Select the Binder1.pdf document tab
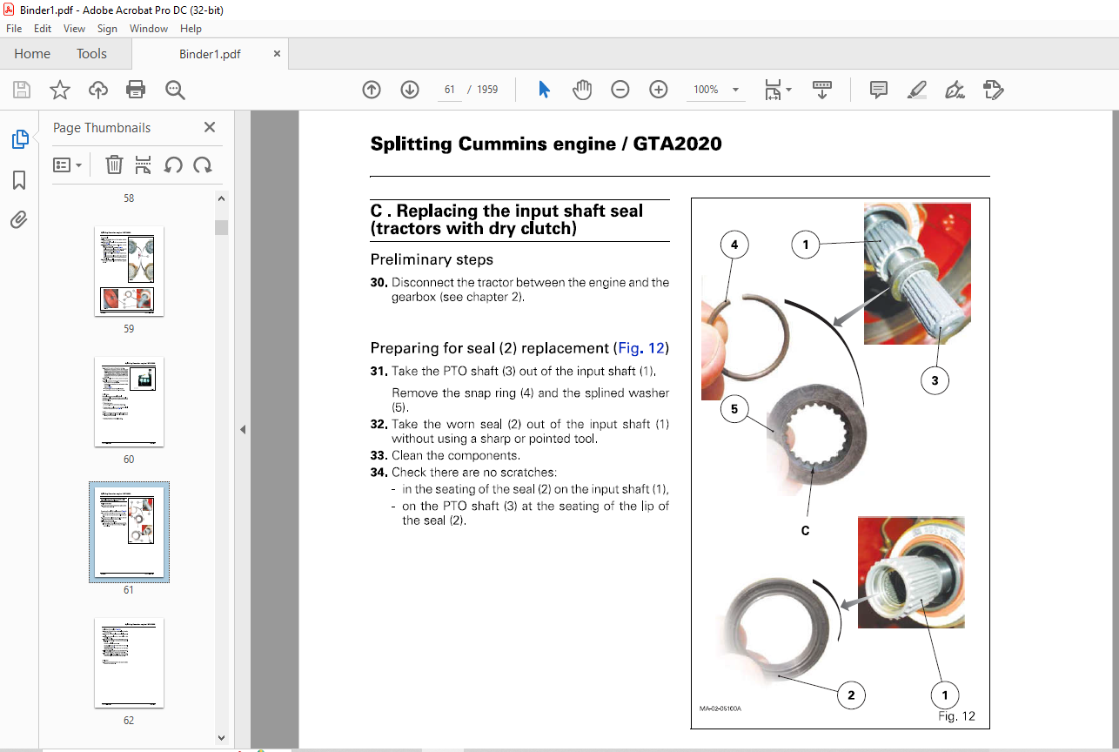The width and height of the screenshot is (1119, 752). (x=210, y=54)
